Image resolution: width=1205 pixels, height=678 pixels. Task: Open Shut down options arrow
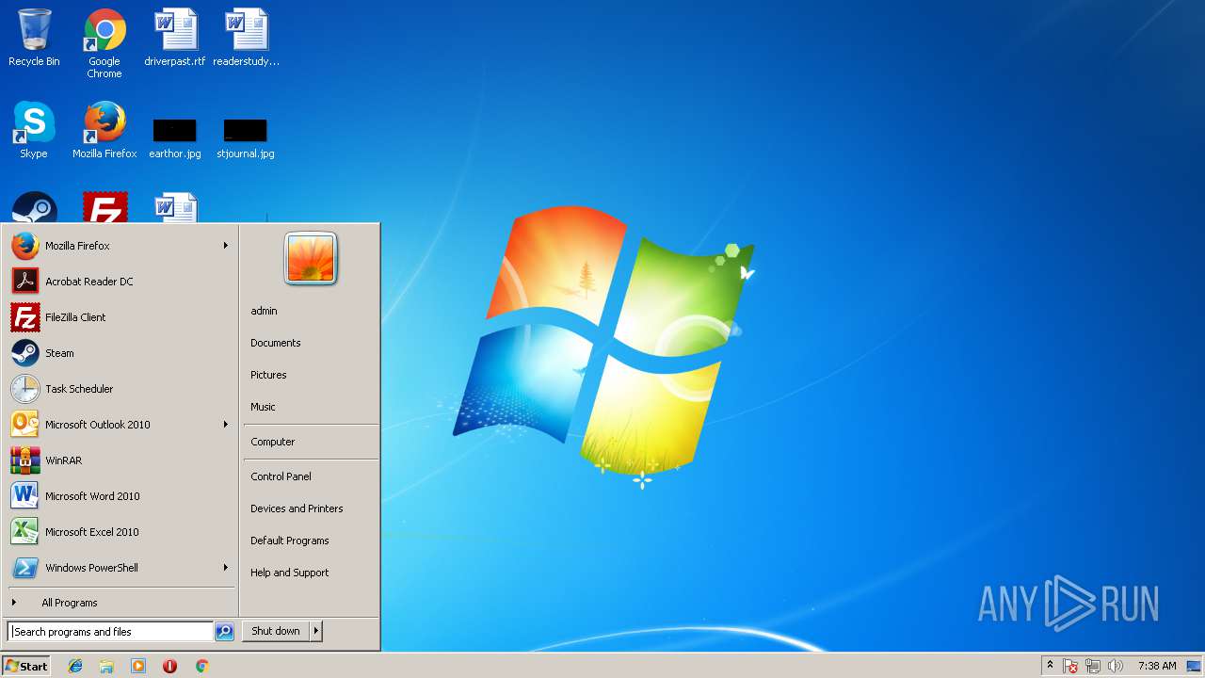click(x=316, y=631)
